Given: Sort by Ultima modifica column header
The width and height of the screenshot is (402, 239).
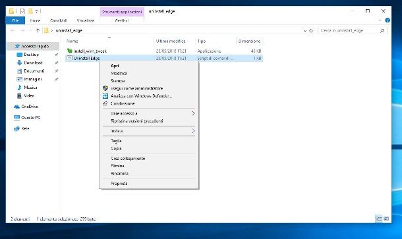Looking at the screenshot, I should (171, 41).
